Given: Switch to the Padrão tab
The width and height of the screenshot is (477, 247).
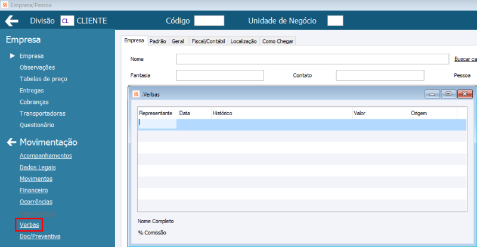Looking at the screenshot, I should click(157, 41).
